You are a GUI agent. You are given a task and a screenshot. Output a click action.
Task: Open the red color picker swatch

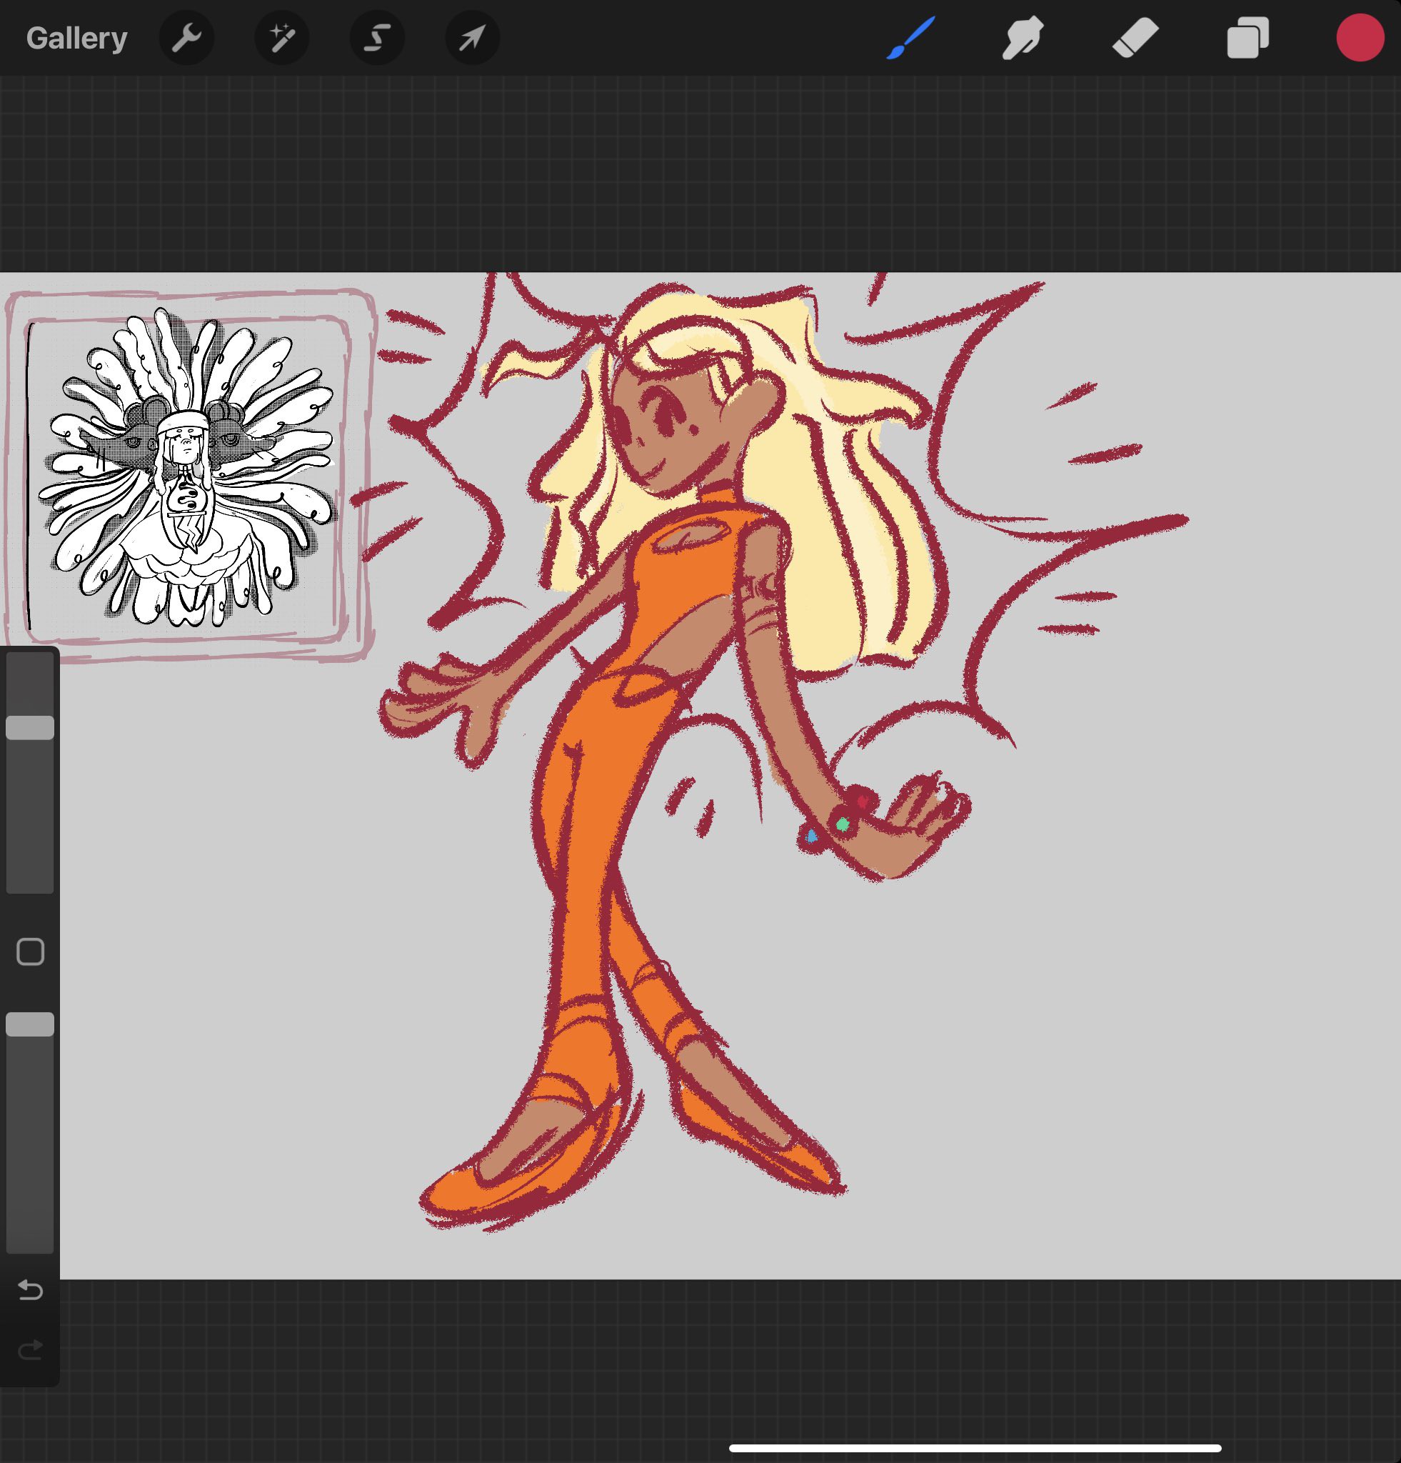(1359, 38)
